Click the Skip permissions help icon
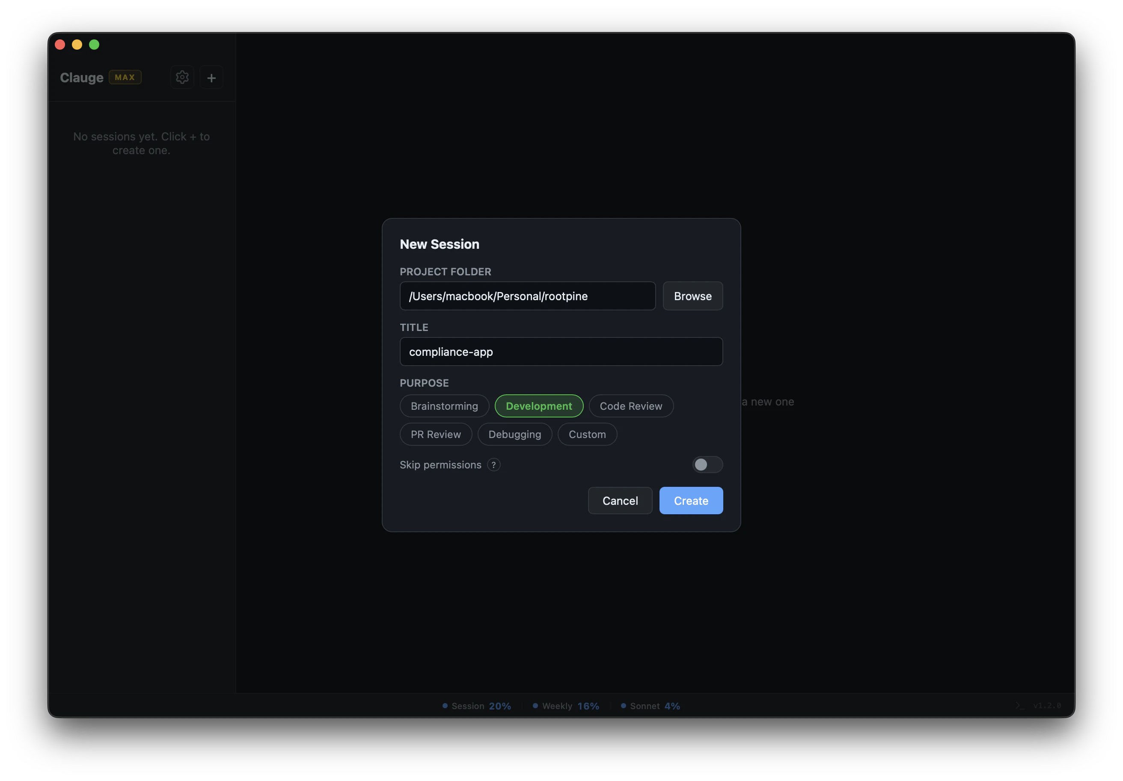The image size is (1123, 781). pos(493,465)
